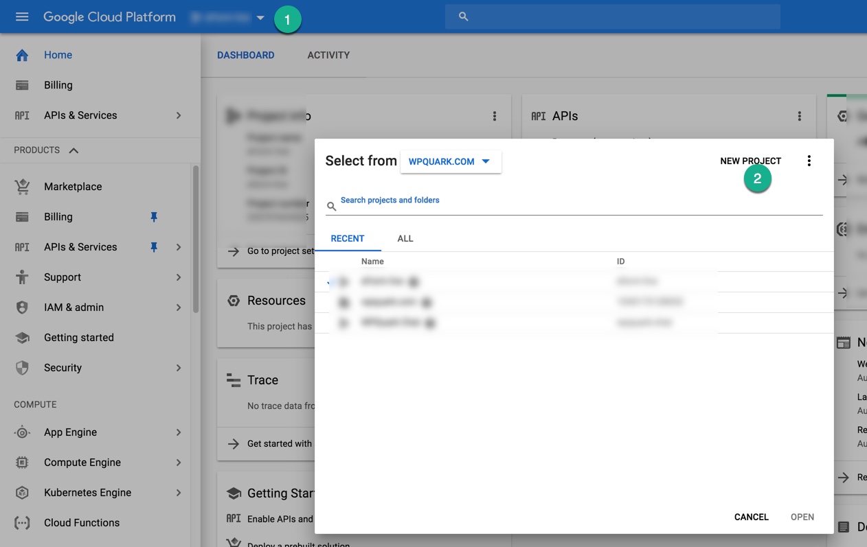The width and height of the screenshot is (867, 547).
Task: Click the Cloud Functions icon
Action: point(22,523)
